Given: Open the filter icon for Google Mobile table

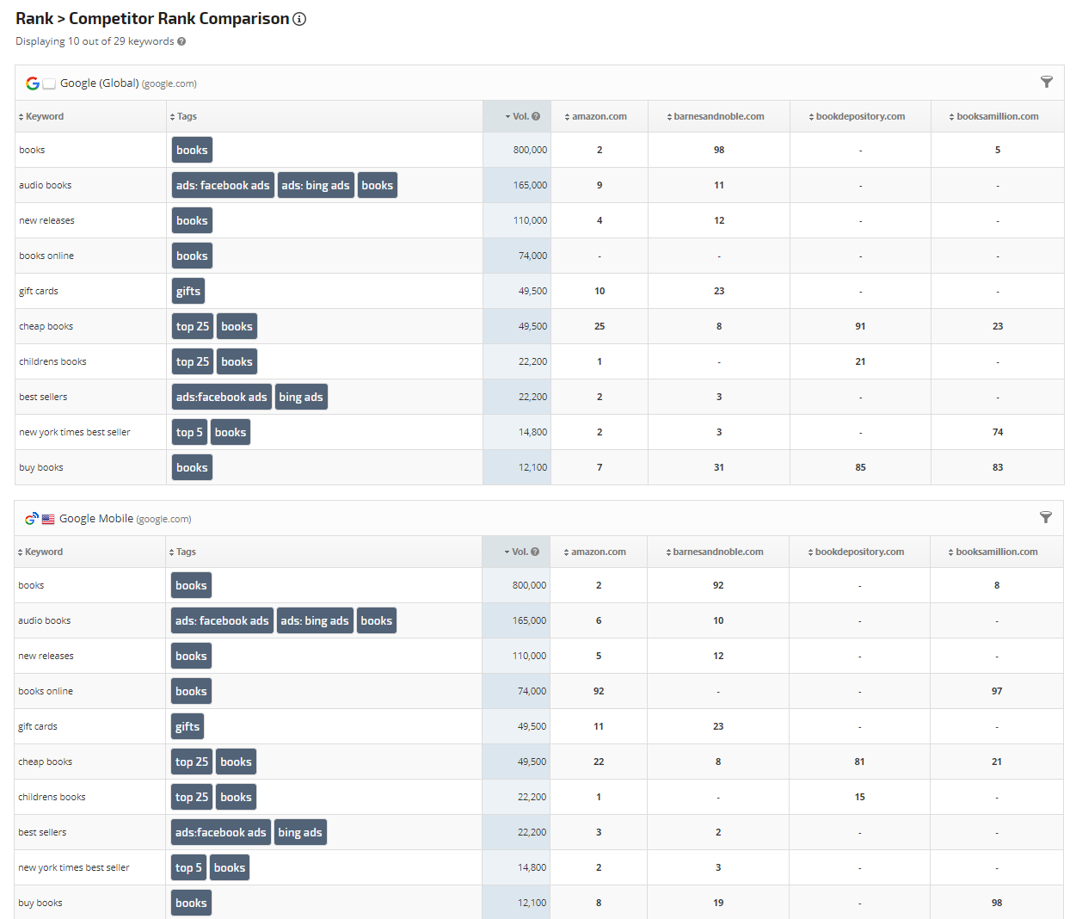Looking at the screenshot, I should [1045, 518].
